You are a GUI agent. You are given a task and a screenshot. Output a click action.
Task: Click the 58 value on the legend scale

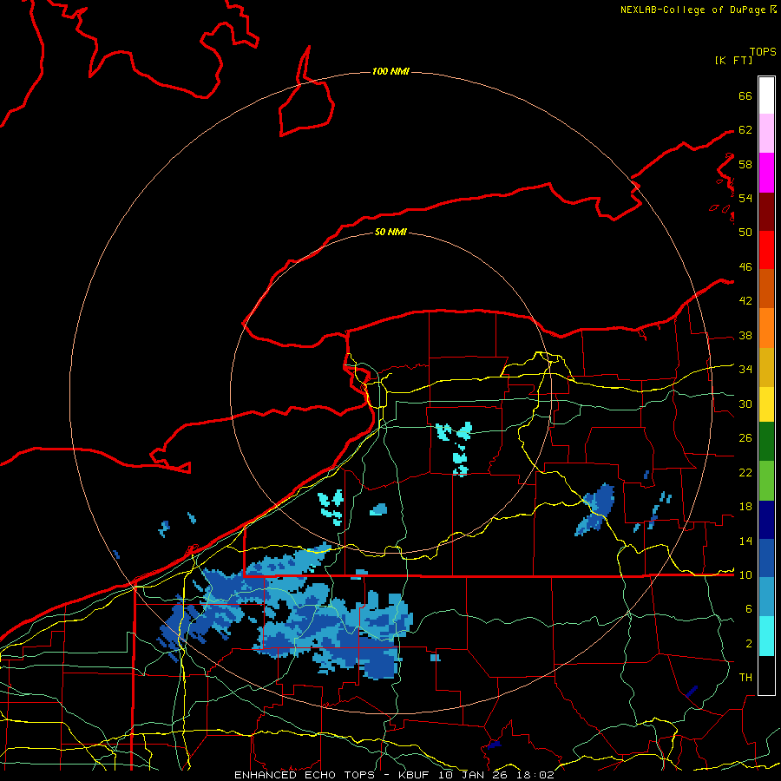(745, 164)
